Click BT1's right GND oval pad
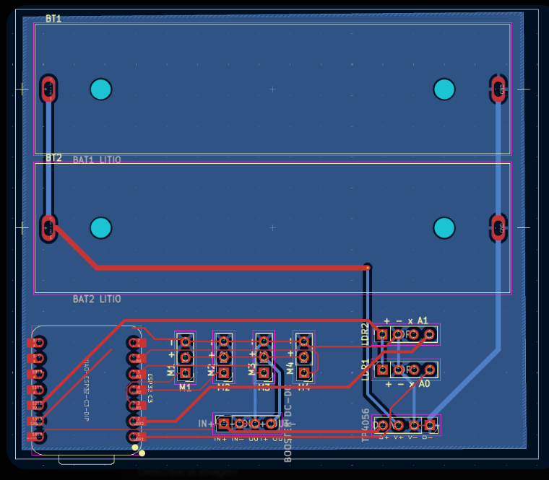 click(498, 90)
